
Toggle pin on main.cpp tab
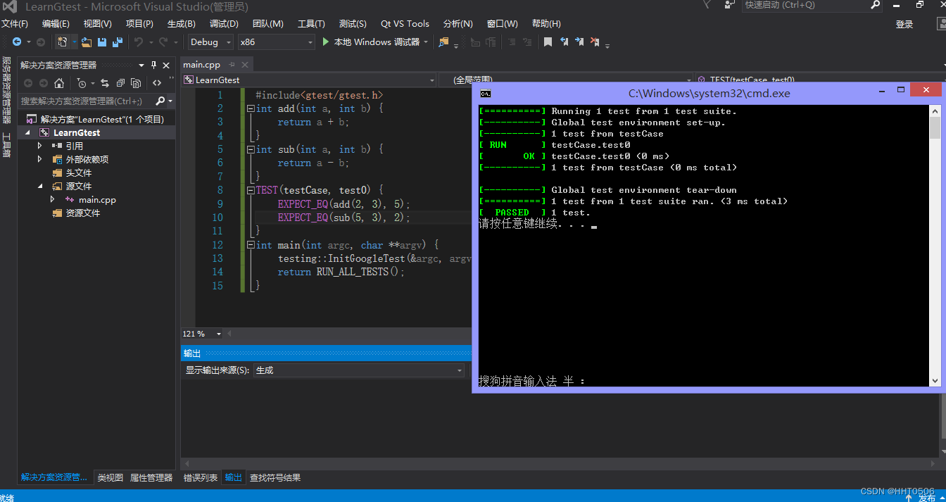(232, 65)
